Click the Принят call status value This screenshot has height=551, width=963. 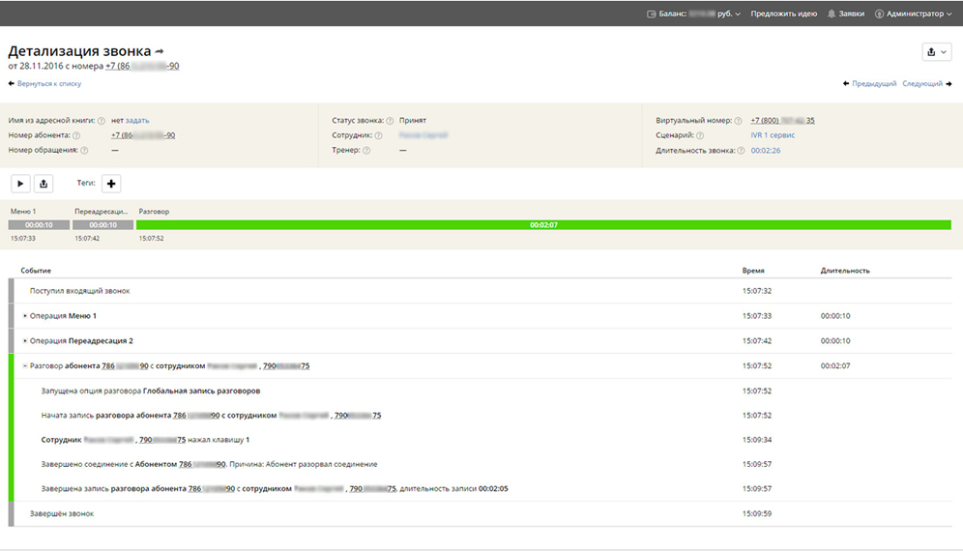(x=413, y=121)
